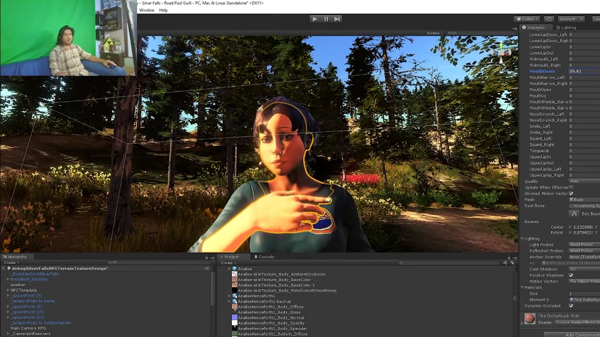Click the cloud services icon
The image size is (600, 337).
(549, 19)
